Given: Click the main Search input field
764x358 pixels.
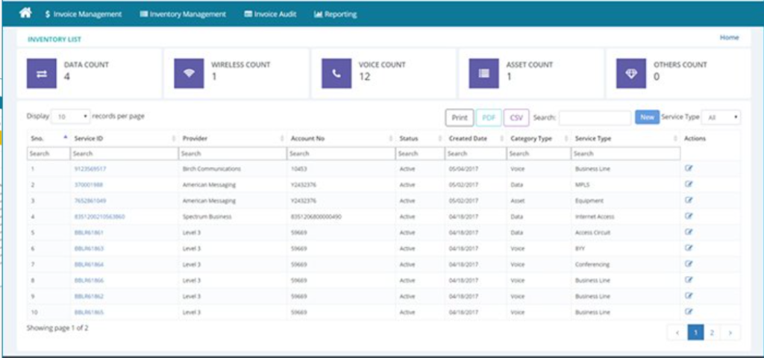Looking at the screenshot, I should pos(595,118).
